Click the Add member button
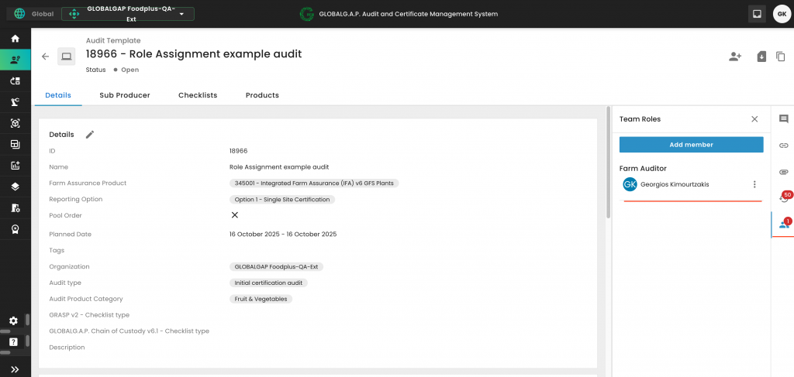Image resolution: width=794 pixels, height=377 pixels. [691, 145]
